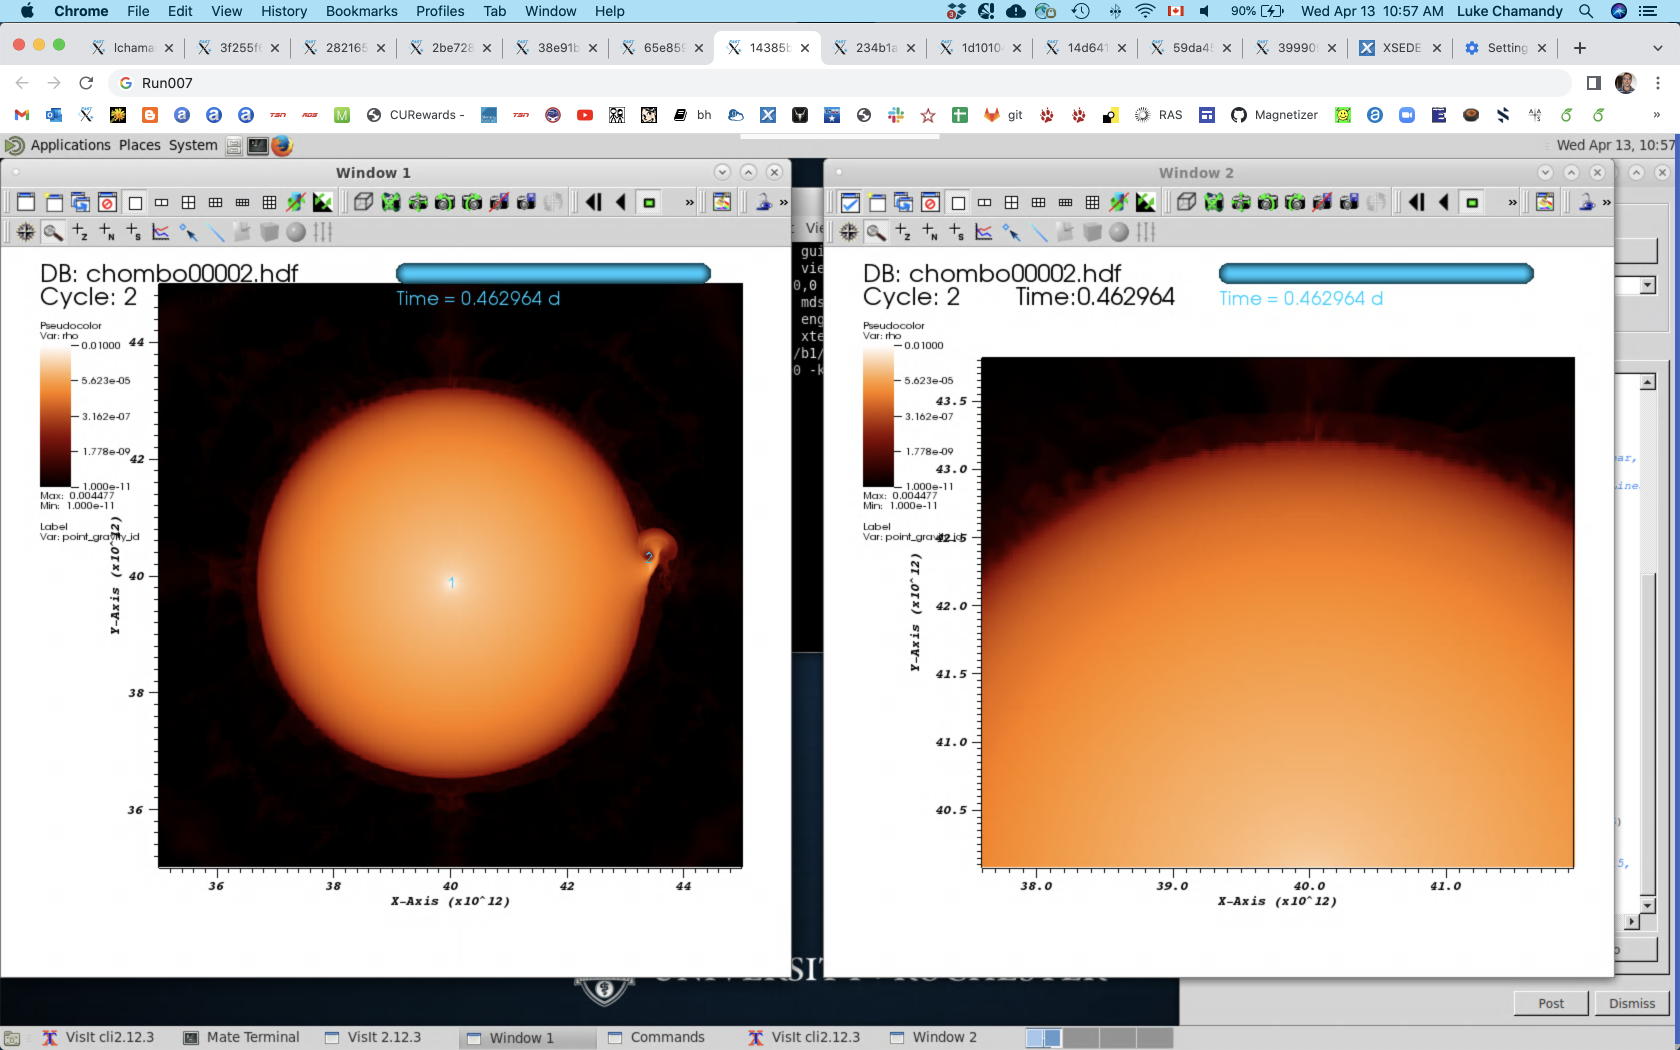Show more bookmarks overflow chevron
1680x1050 pixels.
[1657, 115]
